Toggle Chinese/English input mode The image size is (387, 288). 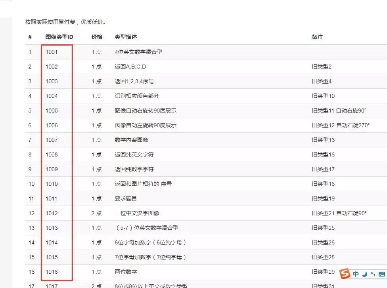pos(356,274)
